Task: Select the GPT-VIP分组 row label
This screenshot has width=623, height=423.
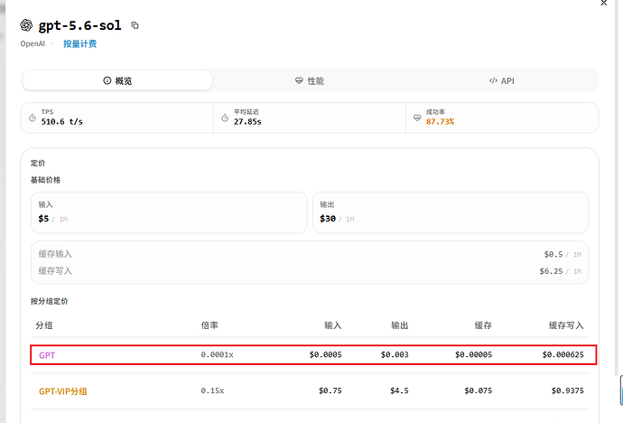Action: 63,391
